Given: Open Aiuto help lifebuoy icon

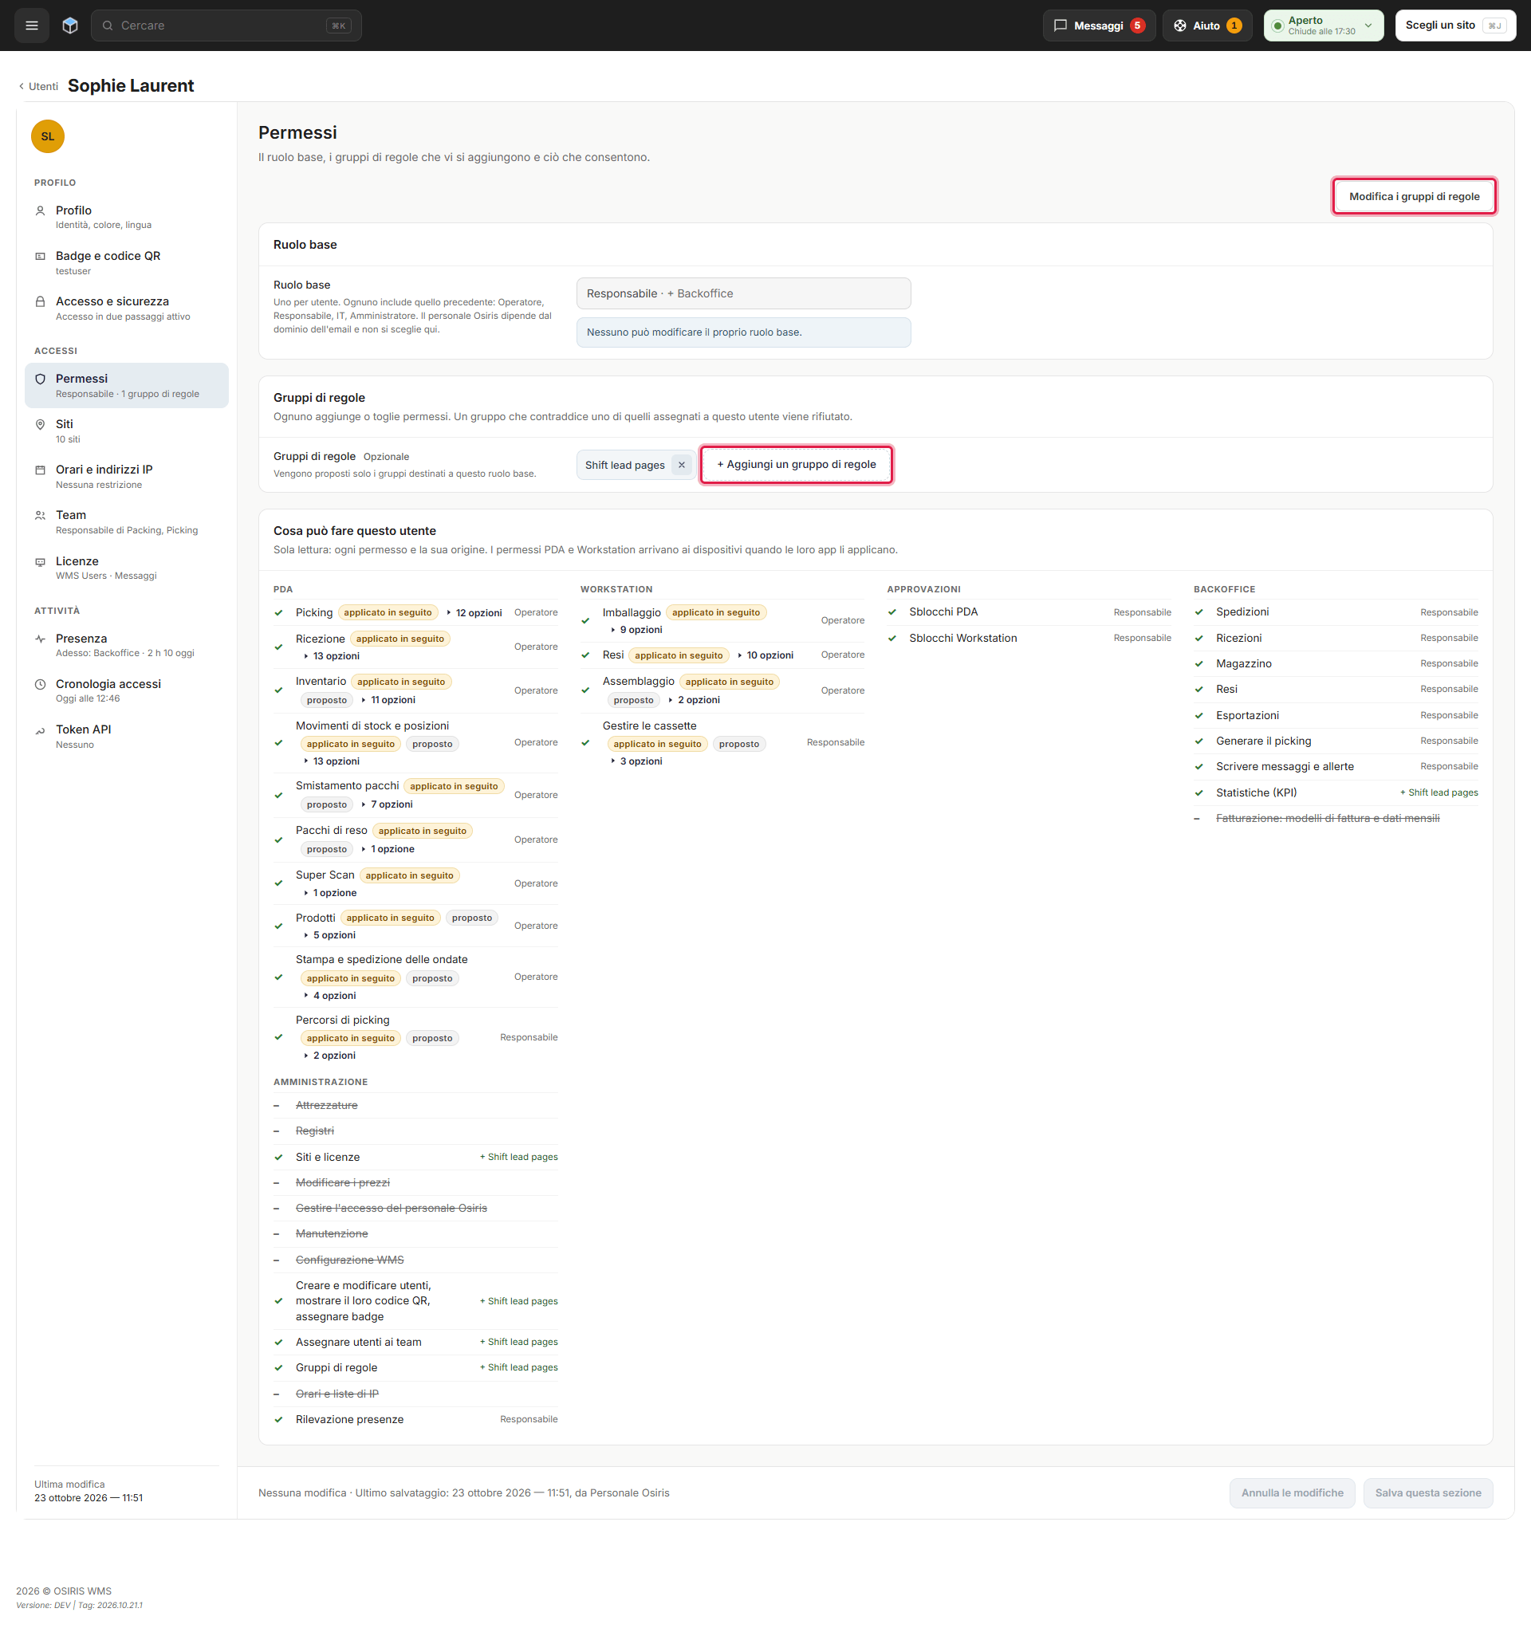Looking at the screenshot, I should click(x=1206, y=26).
